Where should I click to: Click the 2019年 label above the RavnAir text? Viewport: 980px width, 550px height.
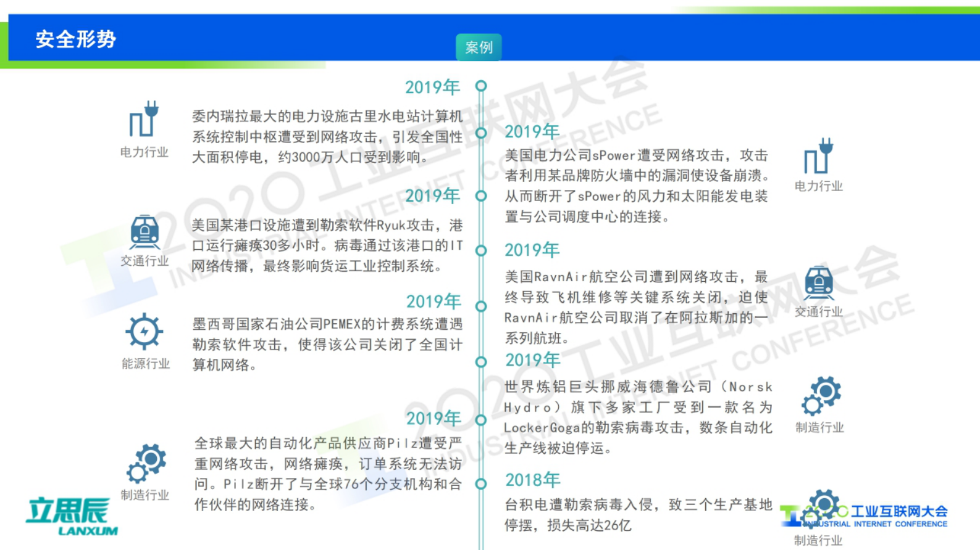[x=532, y=250]
